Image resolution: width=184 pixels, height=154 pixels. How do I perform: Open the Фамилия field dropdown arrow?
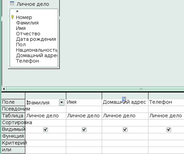coord(62,102)
